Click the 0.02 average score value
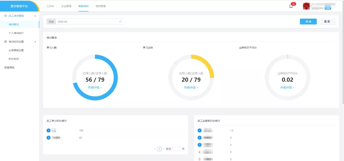 tap(288, 80)
